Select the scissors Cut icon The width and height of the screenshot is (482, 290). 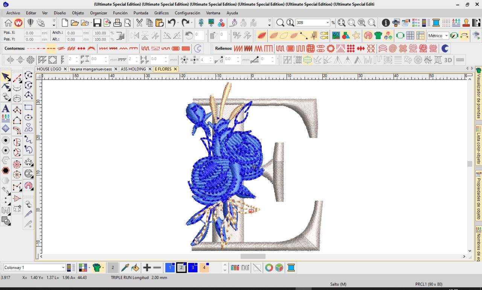[139, 23]
